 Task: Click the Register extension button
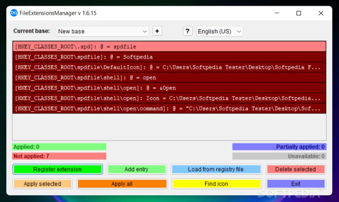pyautogui.click(x=58, y=169)
